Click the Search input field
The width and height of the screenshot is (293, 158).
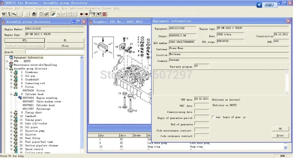coord(54,52)
